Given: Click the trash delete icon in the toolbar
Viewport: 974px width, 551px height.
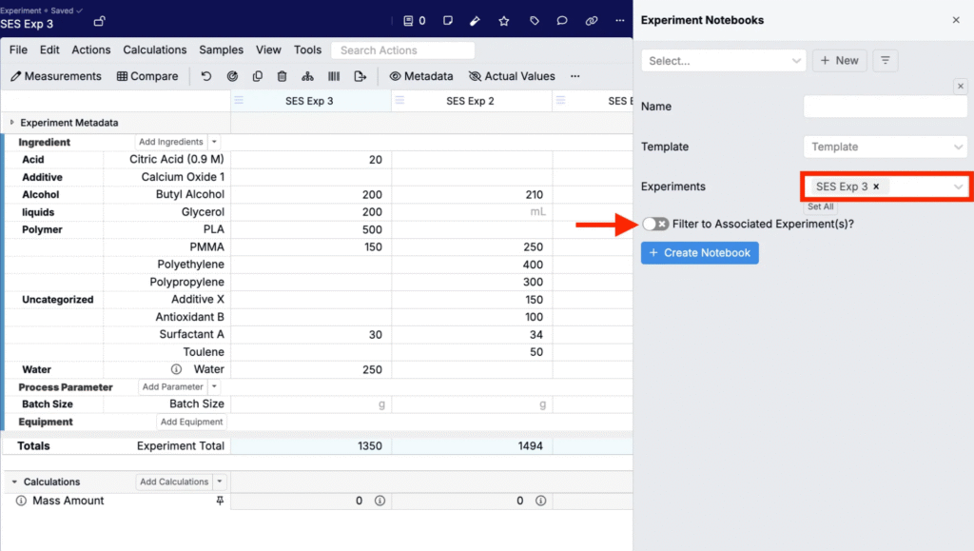Looking at the screenshot, I should [282, 76].
